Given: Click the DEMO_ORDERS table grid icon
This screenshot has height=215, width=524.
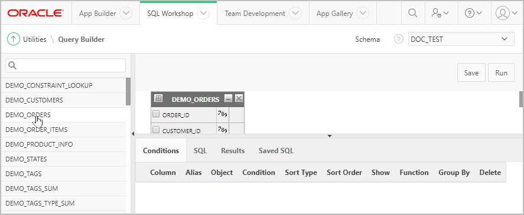Looking at the screenshot, I should point(159,98).
